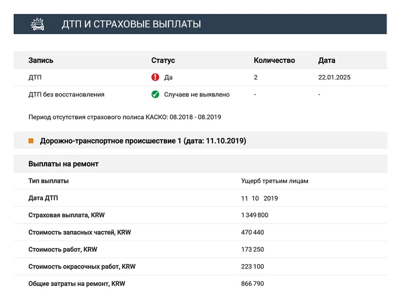Click the car crash icon in the header

tap(38, 24)
